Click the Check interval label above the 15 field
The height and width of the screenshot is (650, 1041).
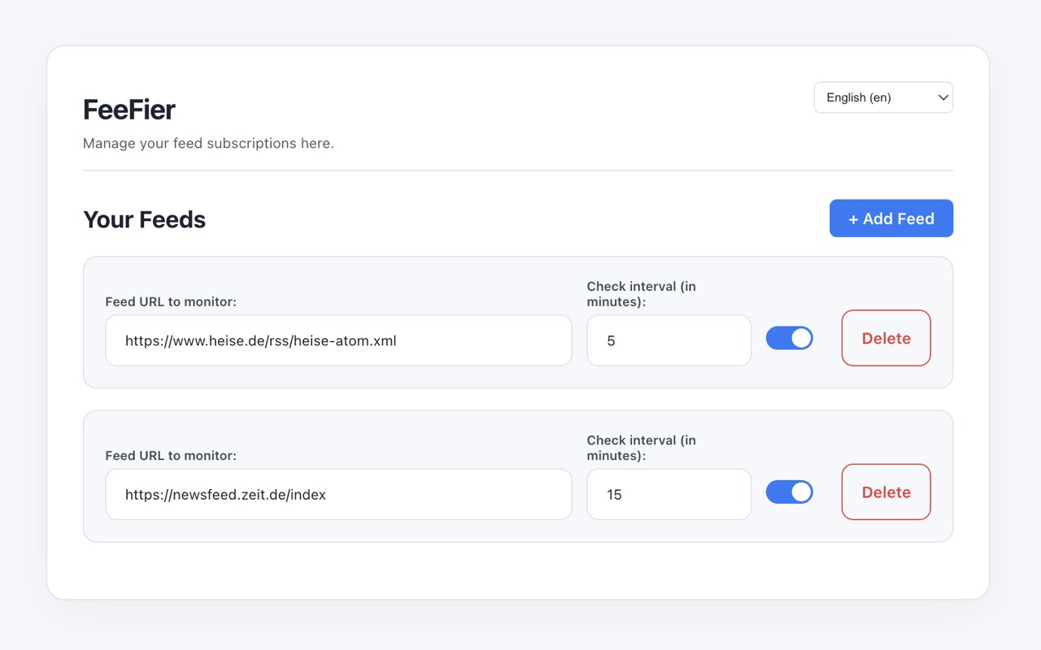pyautogui.click(x=641, y=448)
